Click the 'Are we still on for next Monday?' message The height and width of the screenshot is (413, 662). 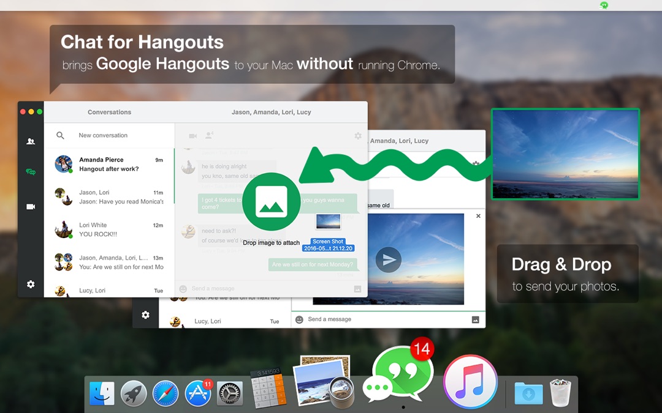coord(313,265)
